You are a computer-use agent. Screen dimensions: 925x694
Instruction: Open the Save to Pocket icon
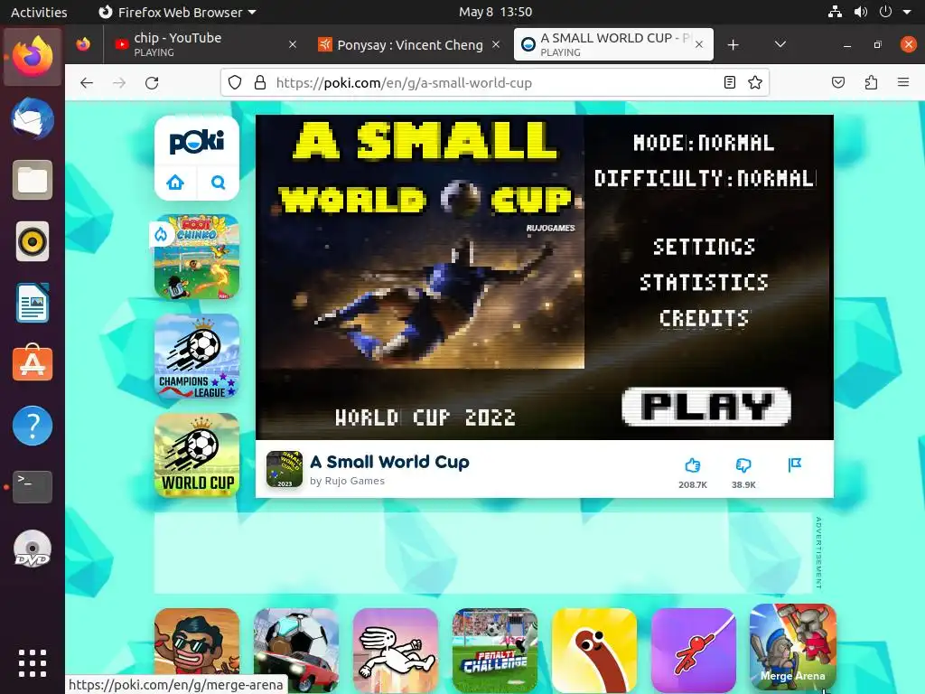(x=838, y=82)
